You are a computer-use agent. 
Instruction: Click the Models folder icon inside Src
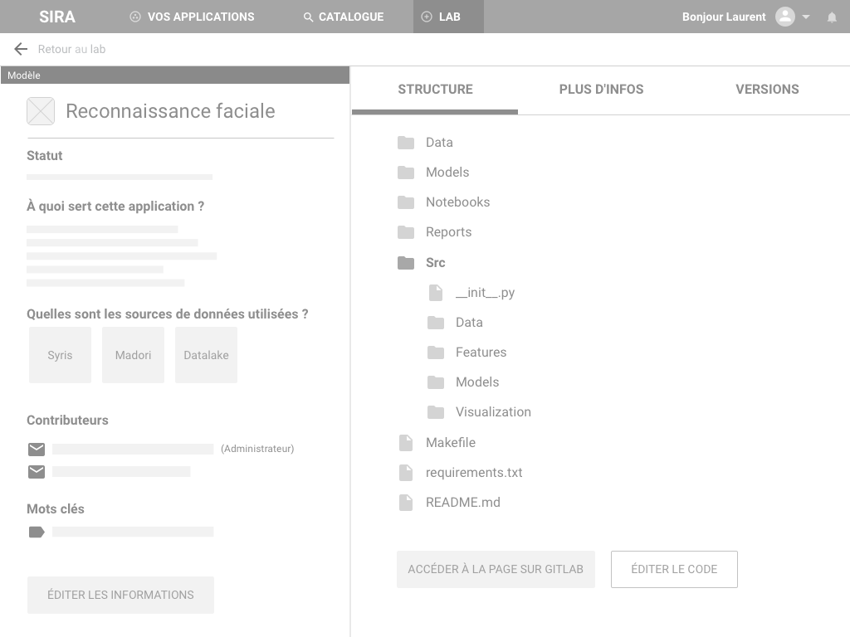click(436, 382)
